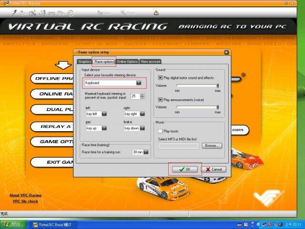The image size is (305, 229).
Task: Click the Virtual RC Racing title bar icon
Action: pyautogui.click(x=6, y=3)
